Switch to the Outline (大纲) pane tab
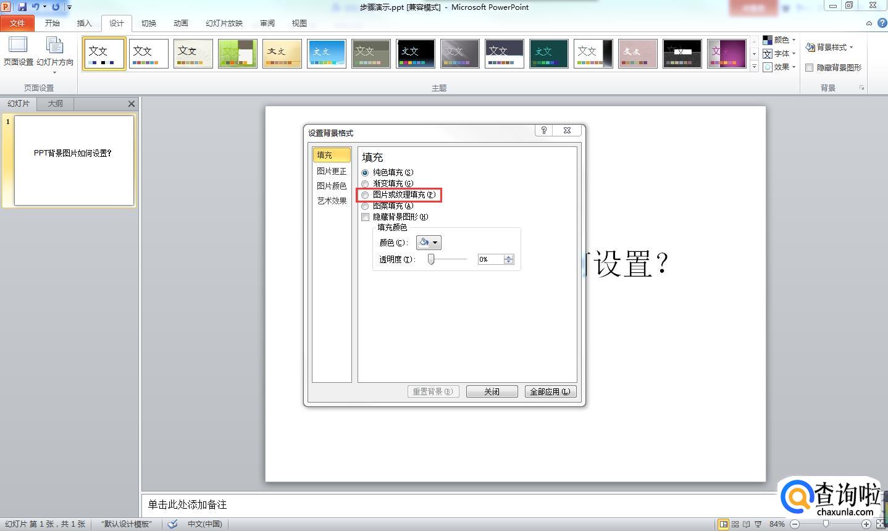 (x=56, y=104)
